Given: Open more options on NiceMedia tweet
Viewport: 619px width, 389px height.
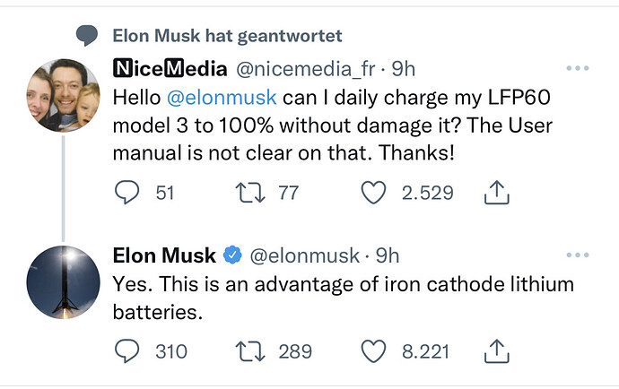Looking at the screenshot, I should point(578,68).
